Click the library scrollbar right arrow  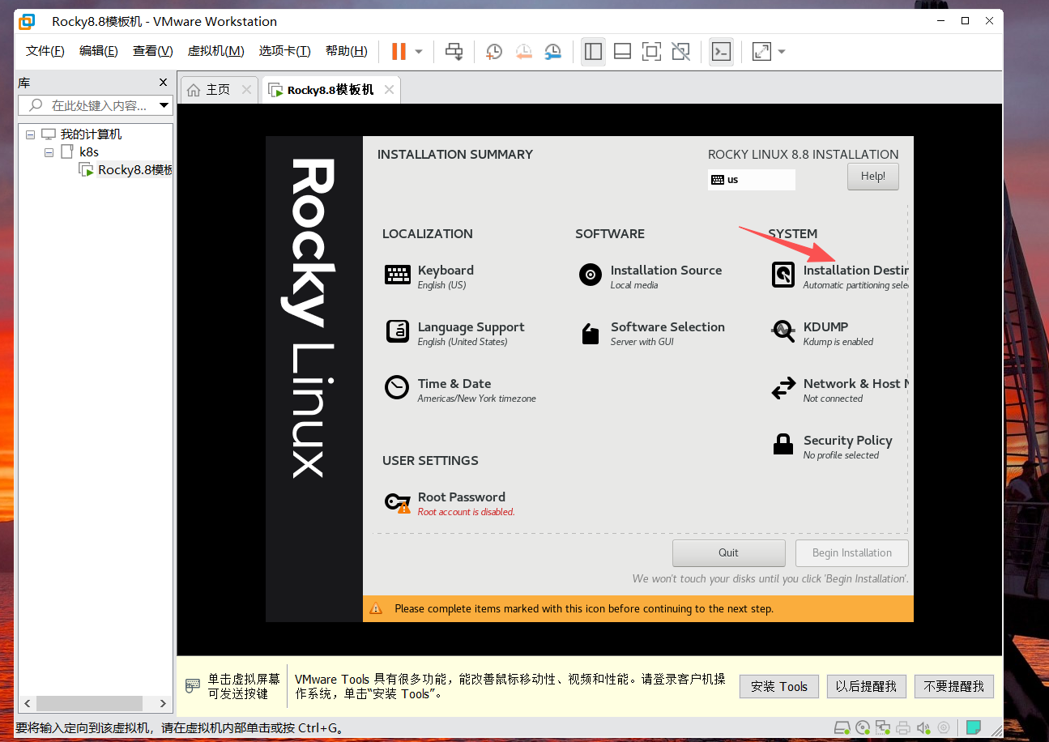[x=163, y=704]
